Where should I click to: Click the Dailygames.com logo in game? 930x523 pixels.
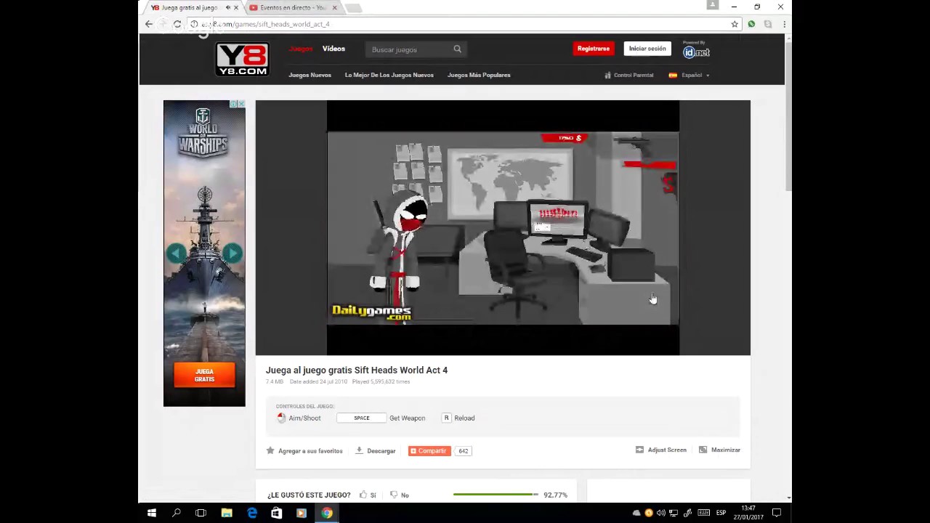[371, 312]
